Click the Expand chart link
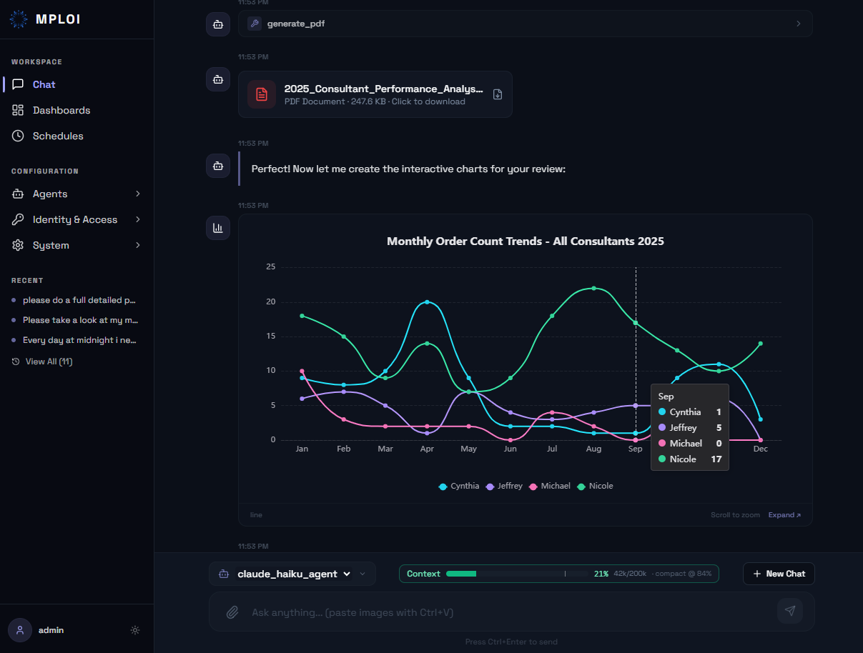Screen dimensions: 863x653 784,515
